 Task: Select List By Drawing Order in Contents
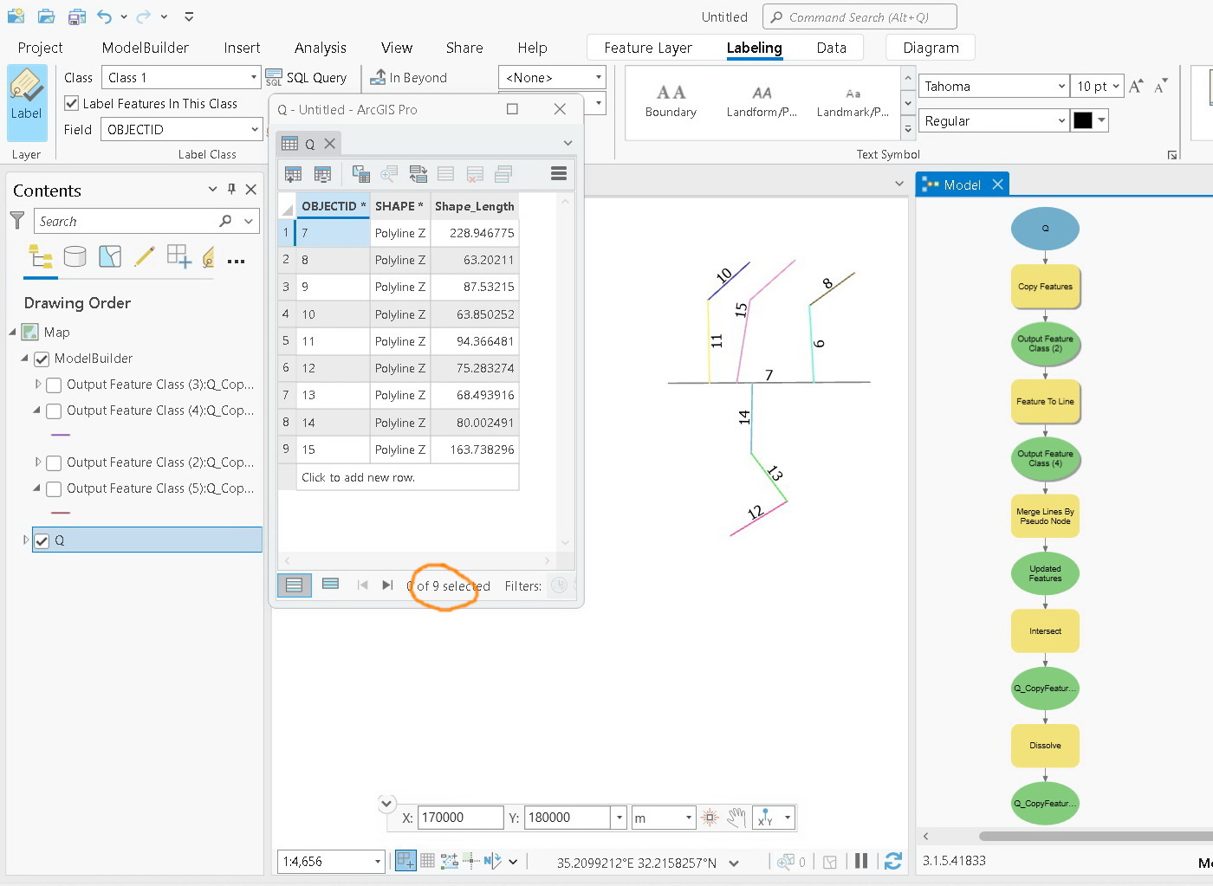tap(41, 257)
